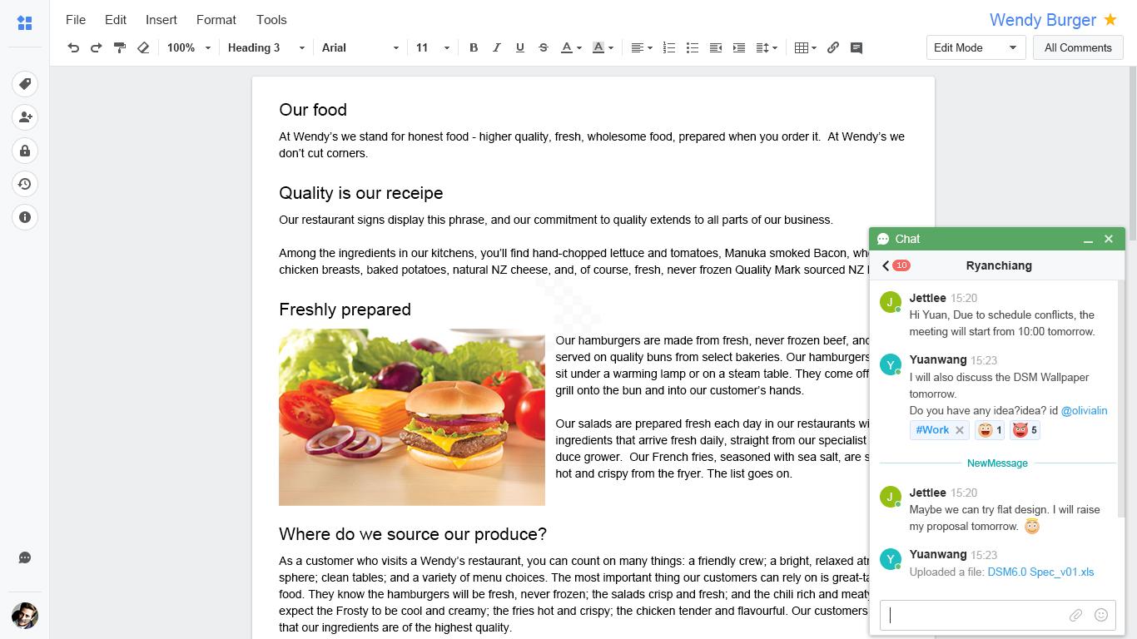Open the version history clock icon

point(25,184)
